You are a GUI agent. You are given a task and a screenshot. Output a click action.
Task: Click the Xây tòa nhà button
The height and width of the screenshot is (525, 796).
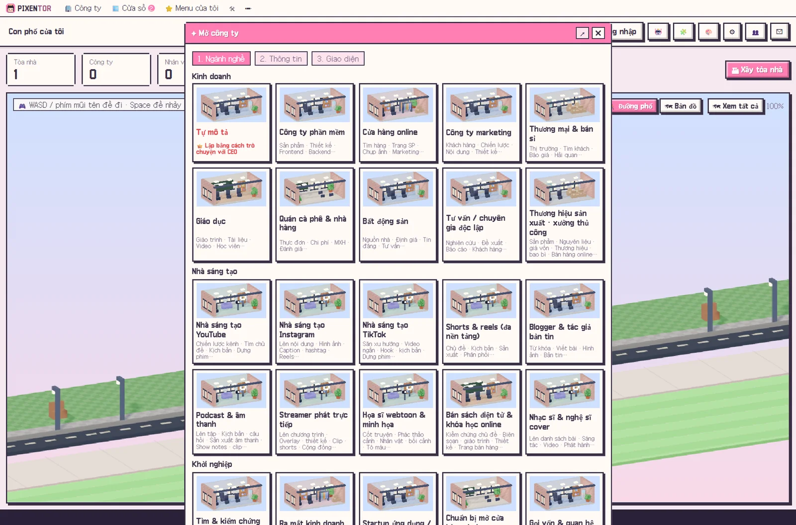pos(757,70)
